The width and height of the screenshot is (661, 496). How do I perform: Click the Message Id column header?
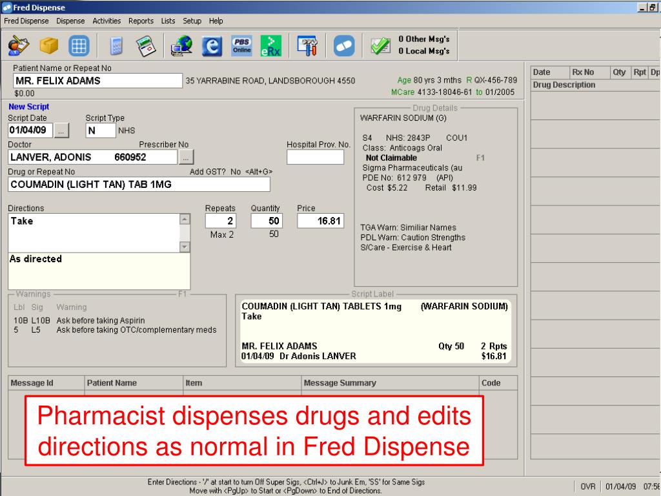point(46,383)
